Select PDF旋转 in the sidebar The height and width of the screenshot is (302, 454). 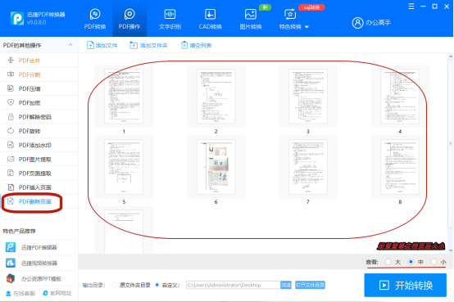point(39,131)
